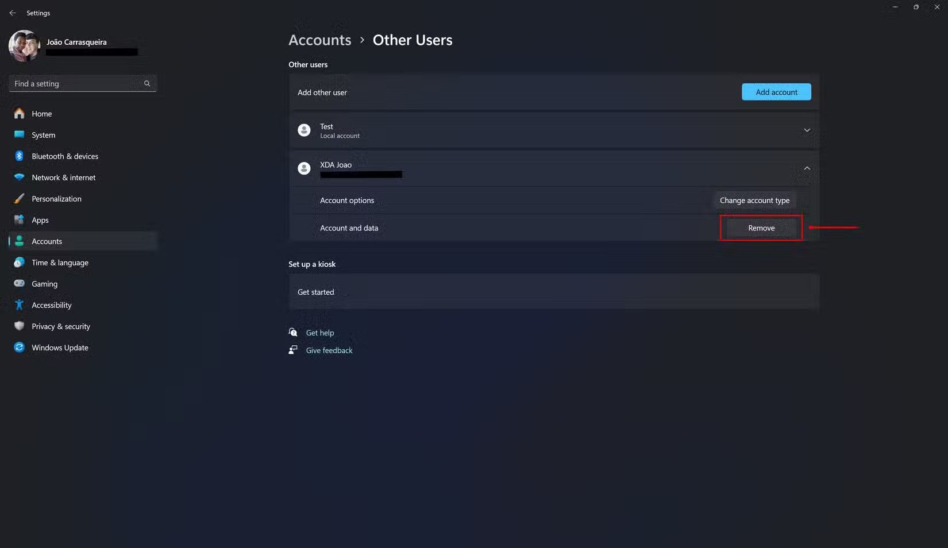
Task: Open Time & language settings
Action: point(60,263)
